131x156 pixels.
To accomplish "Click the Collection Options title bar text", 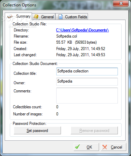I will [20, 5].
